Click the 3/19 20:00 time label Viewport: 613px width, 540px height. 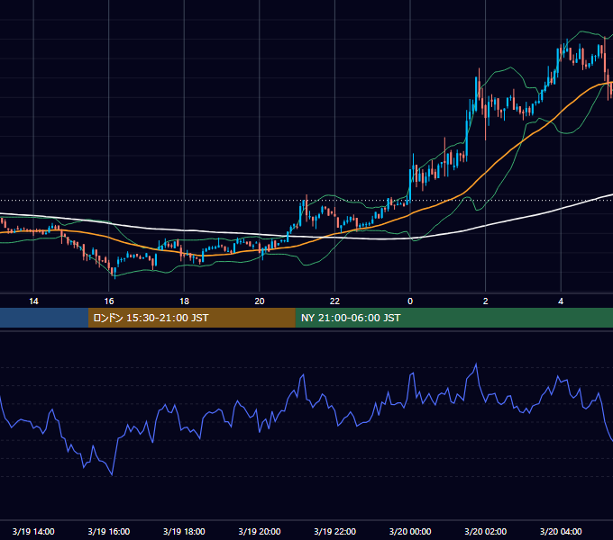tap(260, 531)
